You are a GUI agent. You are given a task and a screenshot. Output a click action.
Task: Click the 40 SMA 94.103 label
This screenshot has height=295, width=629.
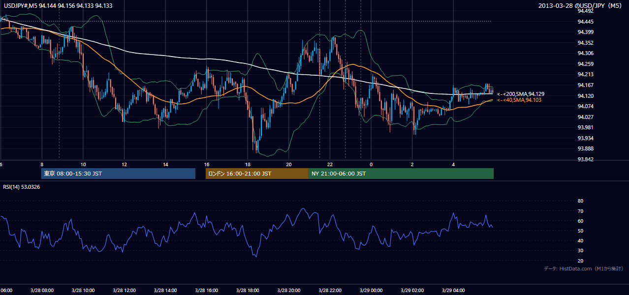pos(519,100)
